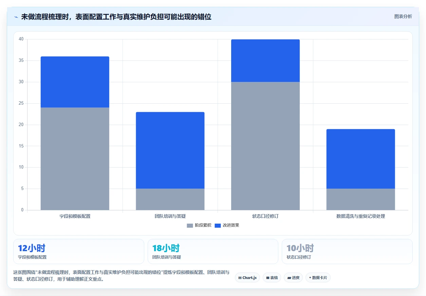Toggle the 阶段累积 legend swatch
The image size is (426, 296).
(x=190, y=225)
